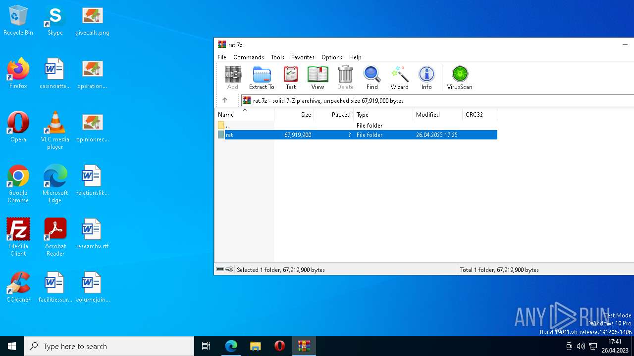
Task: Minimize the rat.7z WinRAR window
Action: point(625,44)
